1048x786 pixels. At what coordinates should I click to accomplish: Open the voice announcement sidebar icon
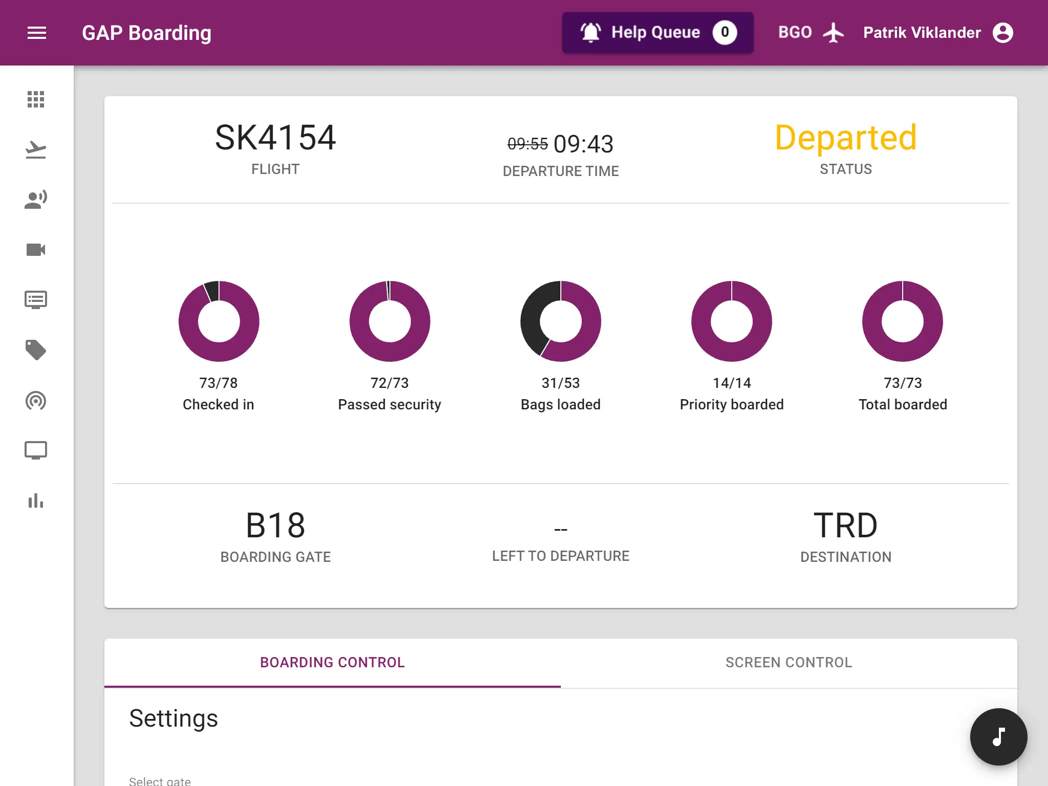36,200
